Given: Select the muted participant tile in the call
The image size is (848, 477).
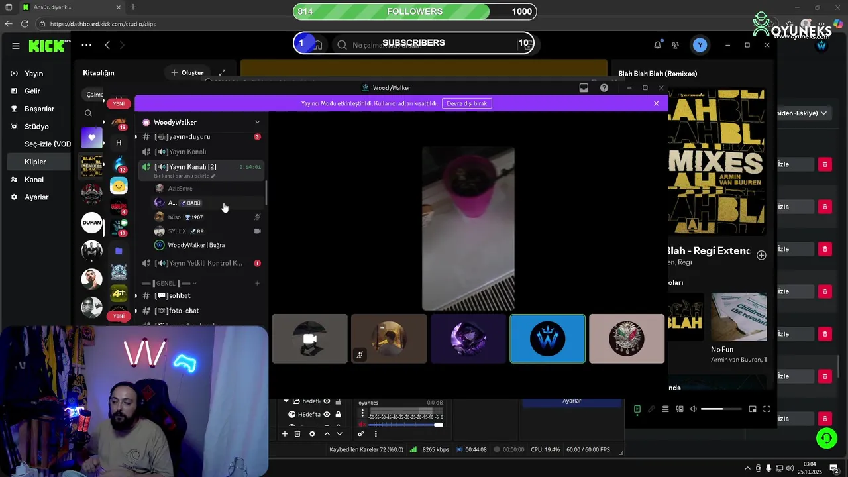Looking at the screenshot, I should tap(389, 339).
